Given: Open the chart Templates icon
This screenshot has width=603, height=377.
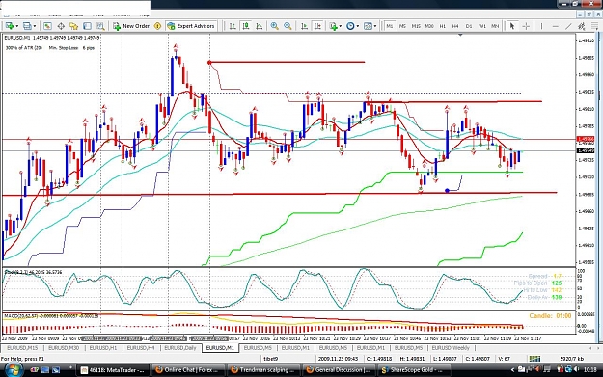Looking at the screenshot, I should click(368, 26).
